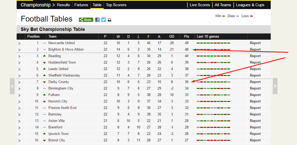Open Report link for Aston Villa

[255, 121]
